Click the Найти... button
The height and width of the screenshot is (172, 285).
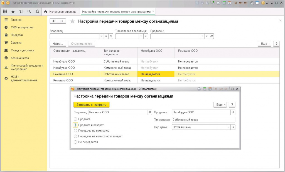click(x=58, y=44)
